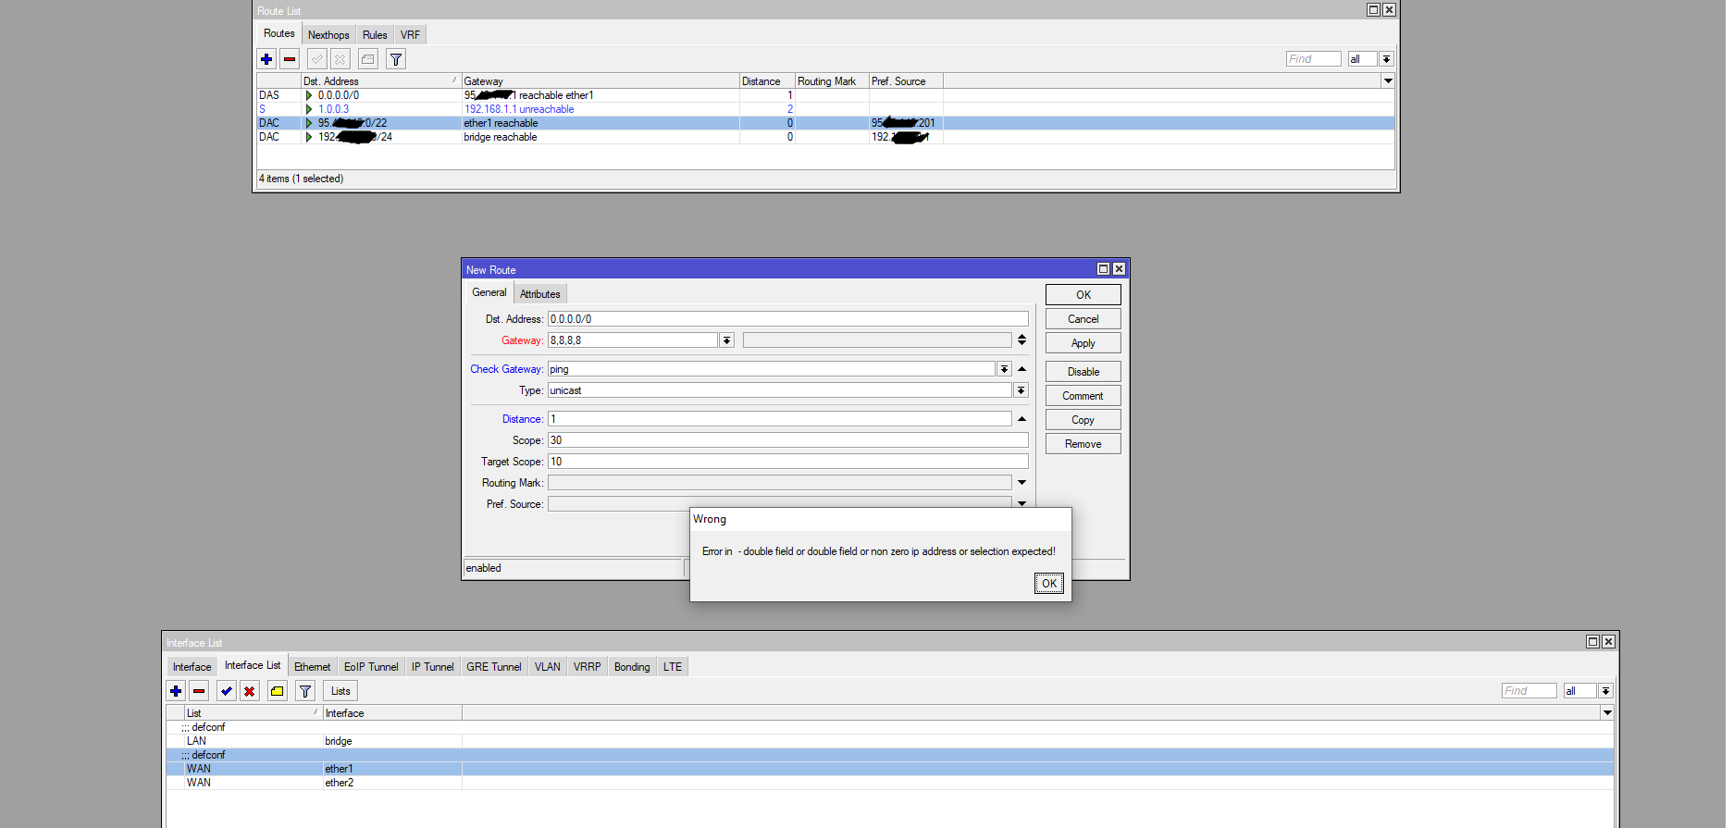The height and width of the screenshot is (828, 1734).
Task: Click the blue plus icon in Route List
Action: tap(266, 59)
